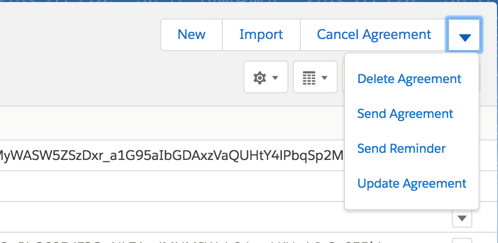Collapse the more actions dropdown arrow

click(x=465, y=36)
